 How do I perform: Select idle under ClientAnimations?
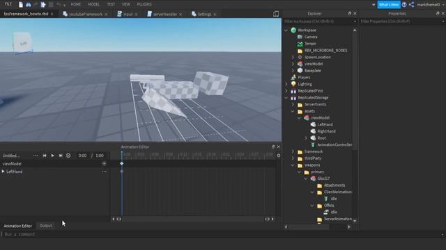[334, 199]
